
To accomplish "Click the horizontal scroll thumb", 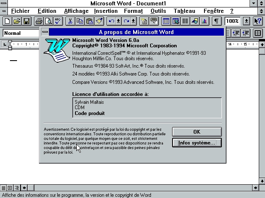I will 31,188.
